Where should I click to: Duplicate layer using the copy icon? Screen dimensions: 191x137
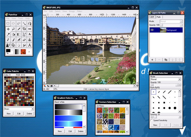(166, 60)
